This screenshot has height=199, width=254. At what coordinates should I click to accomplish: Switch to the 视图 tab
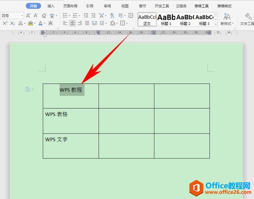[125, 6]
